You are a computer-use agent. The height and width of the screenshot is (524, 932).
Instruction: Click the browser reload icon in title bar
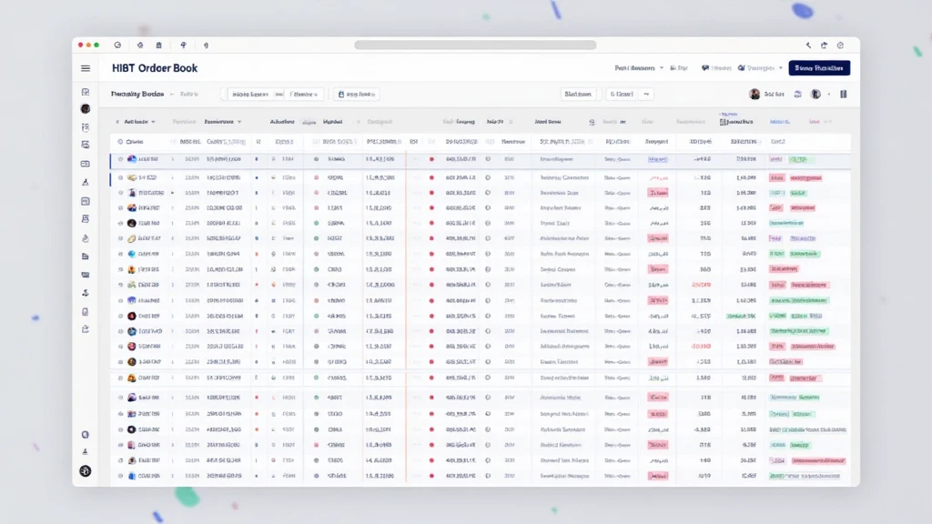(117, 45)
